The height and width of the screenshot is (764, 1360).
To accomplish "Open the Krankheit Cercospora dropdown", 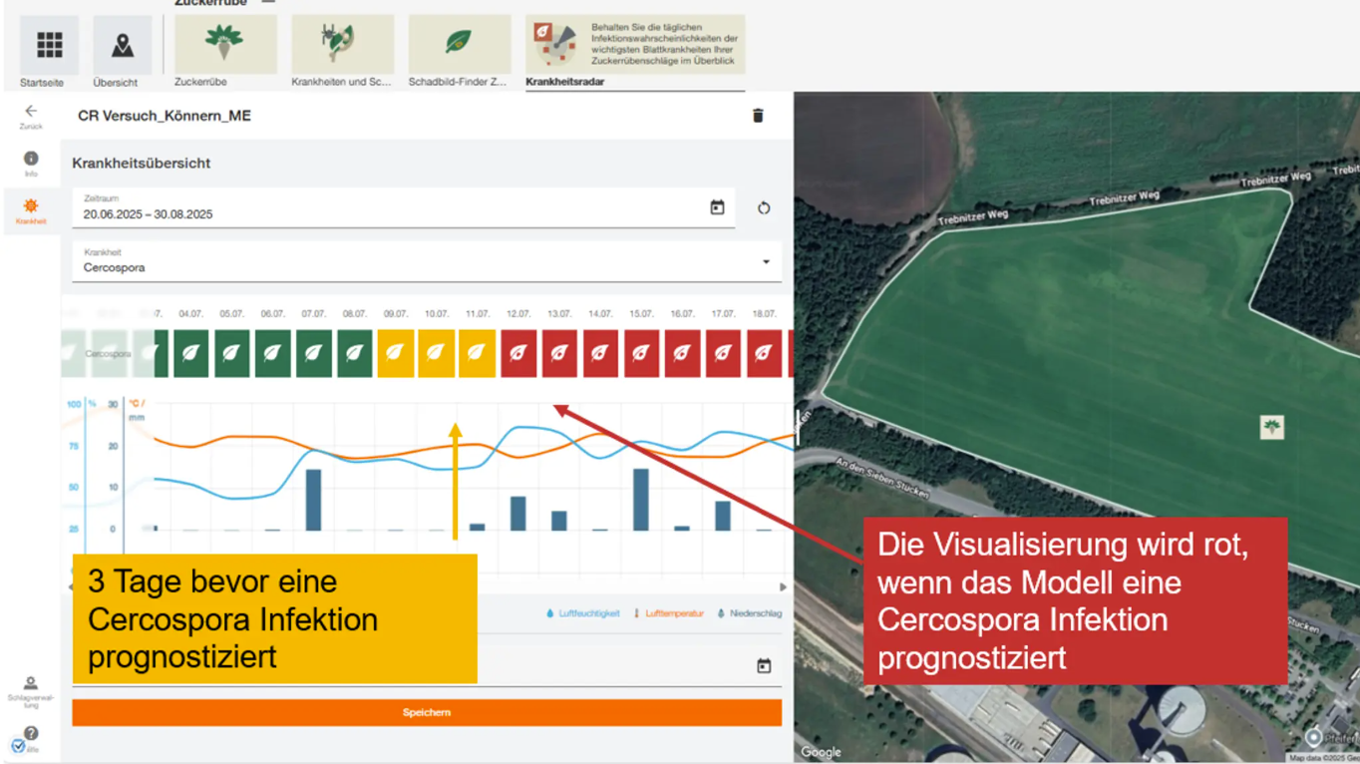I will (427, 261).
